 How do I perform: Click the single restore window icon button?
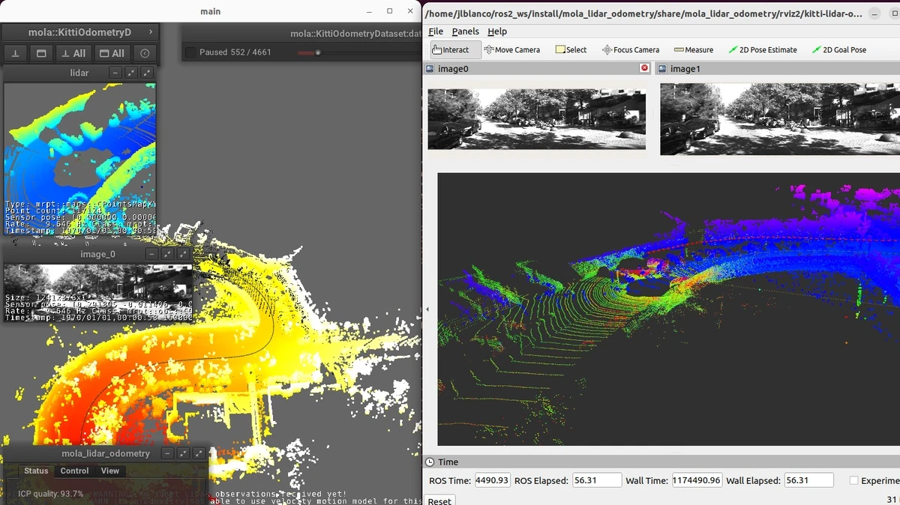(x=41, y=53)
